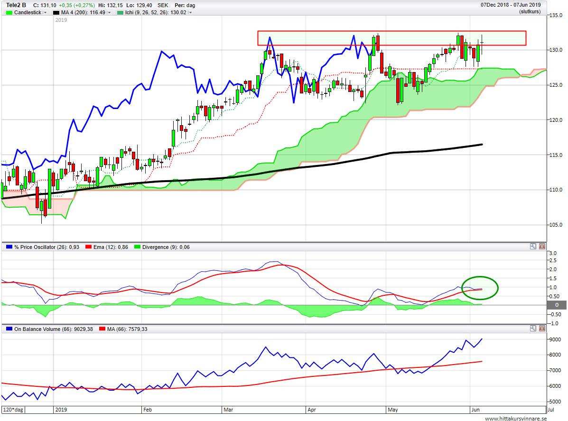Click the black MA 4 color swatch
This screenshot has height=421, width=568.
point(56,13)
